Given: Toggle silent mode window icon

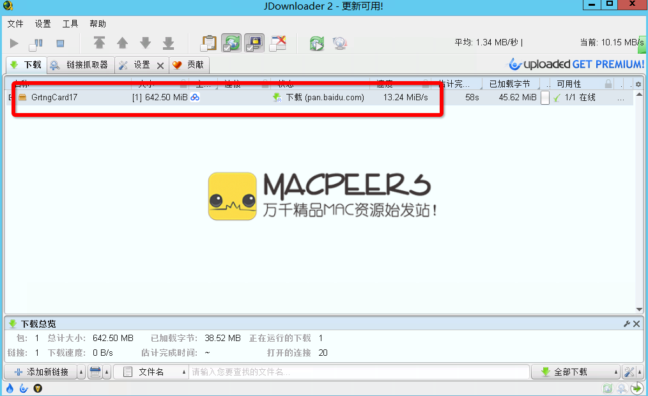Looking at the screenshot, I should (278, 43).
